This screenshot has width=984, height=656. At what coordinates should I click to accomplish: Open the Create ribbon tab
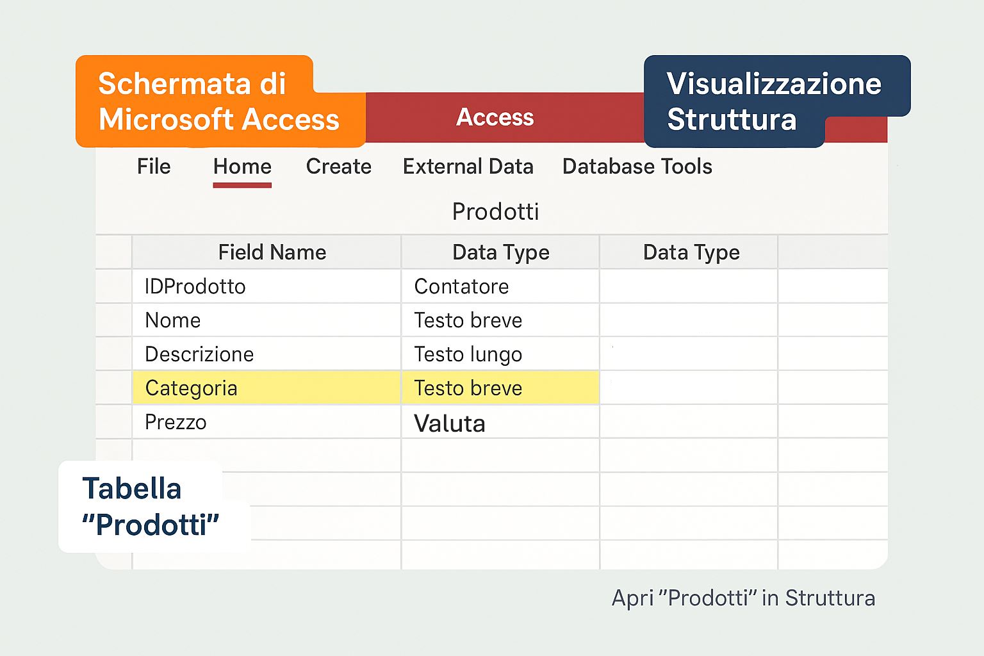tap(339, 167)
